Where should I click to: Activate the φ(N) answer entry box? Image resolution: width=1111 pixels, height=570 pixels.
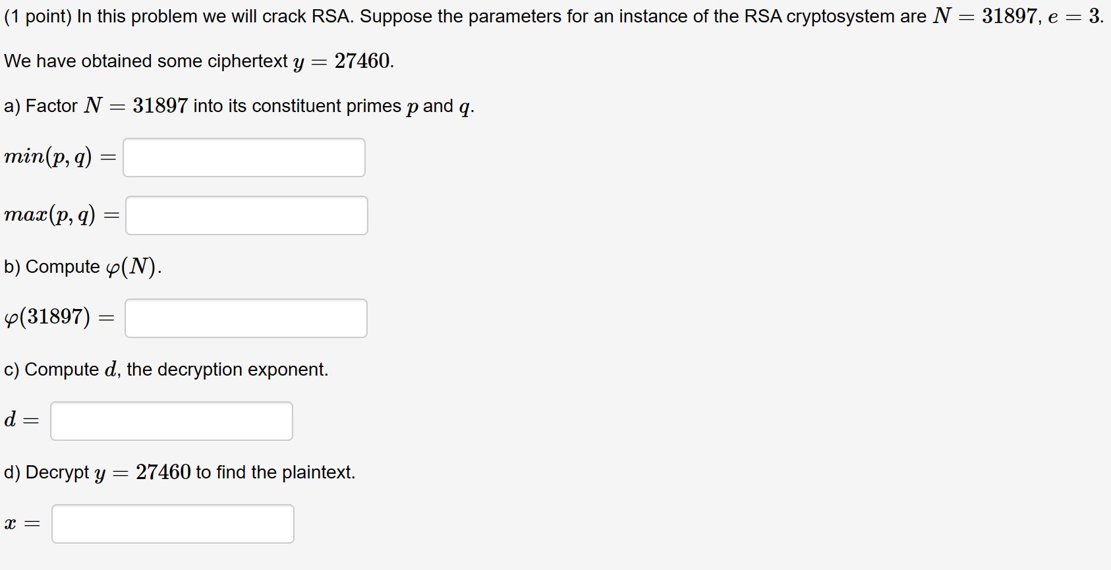[x=246, y=318]
